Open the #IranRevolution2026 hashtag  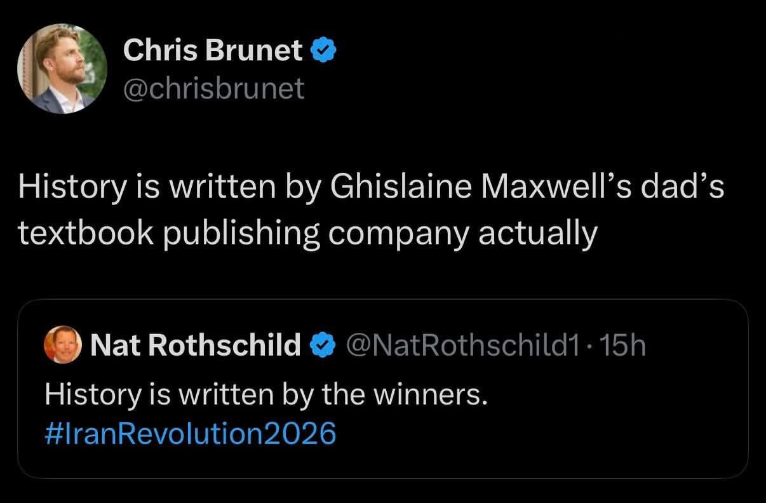pos(190,434)
